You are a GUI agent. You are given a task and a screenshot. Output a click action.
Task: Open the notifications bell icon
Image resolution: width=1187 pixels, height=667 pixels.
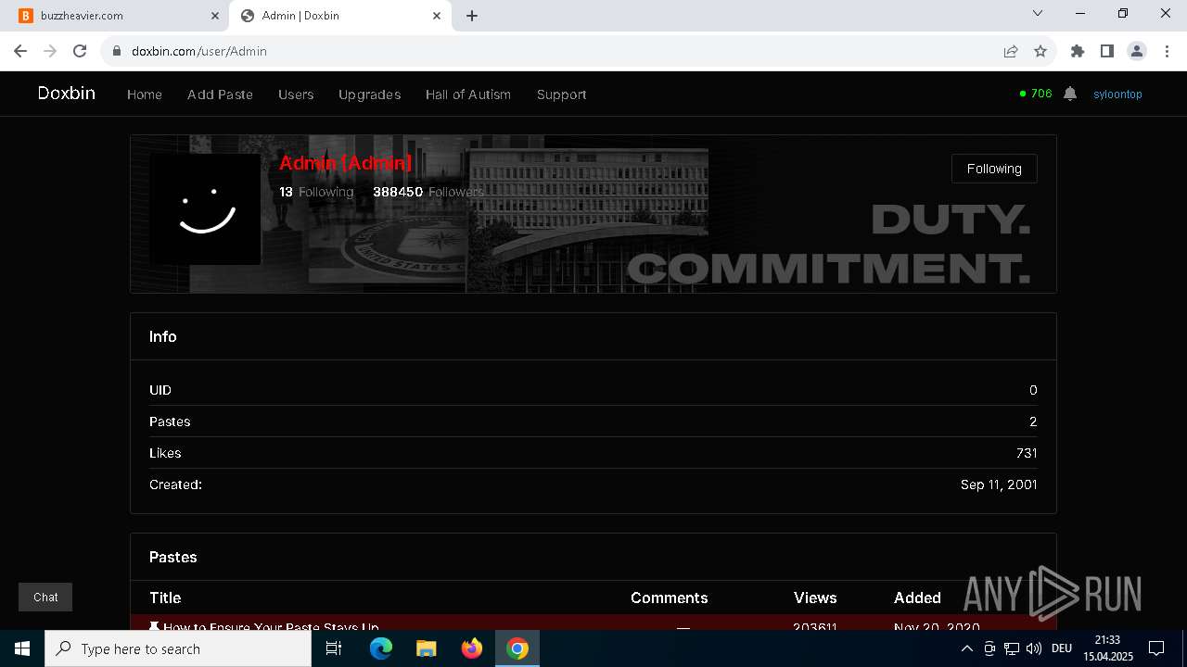(1070, 94)
